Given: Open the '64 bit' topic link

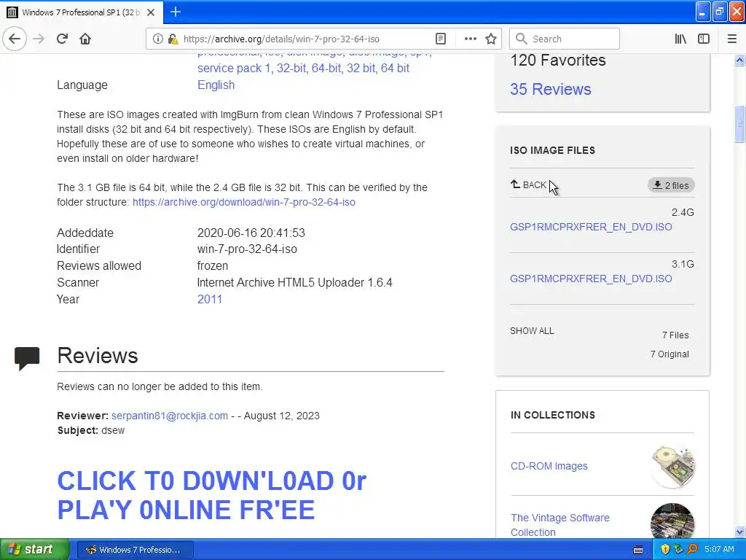Looking at the screenshot, I should pos(395,68).
